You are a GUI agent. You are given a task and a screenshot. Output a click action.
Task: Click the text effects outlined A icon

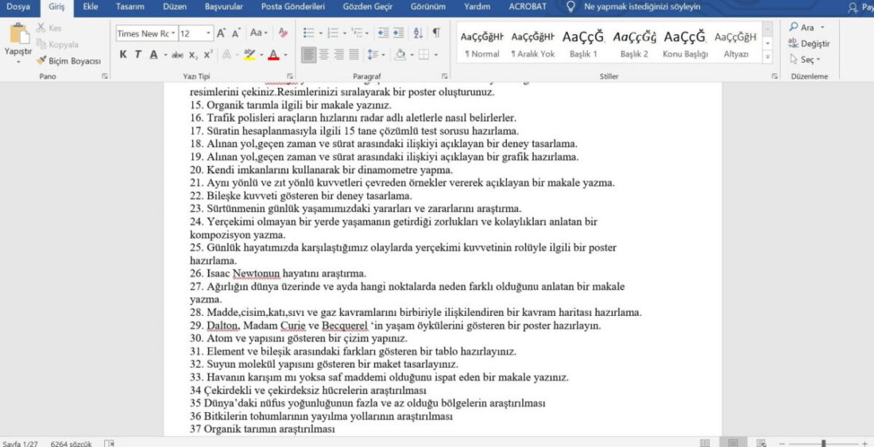click(x=227, y=55)
